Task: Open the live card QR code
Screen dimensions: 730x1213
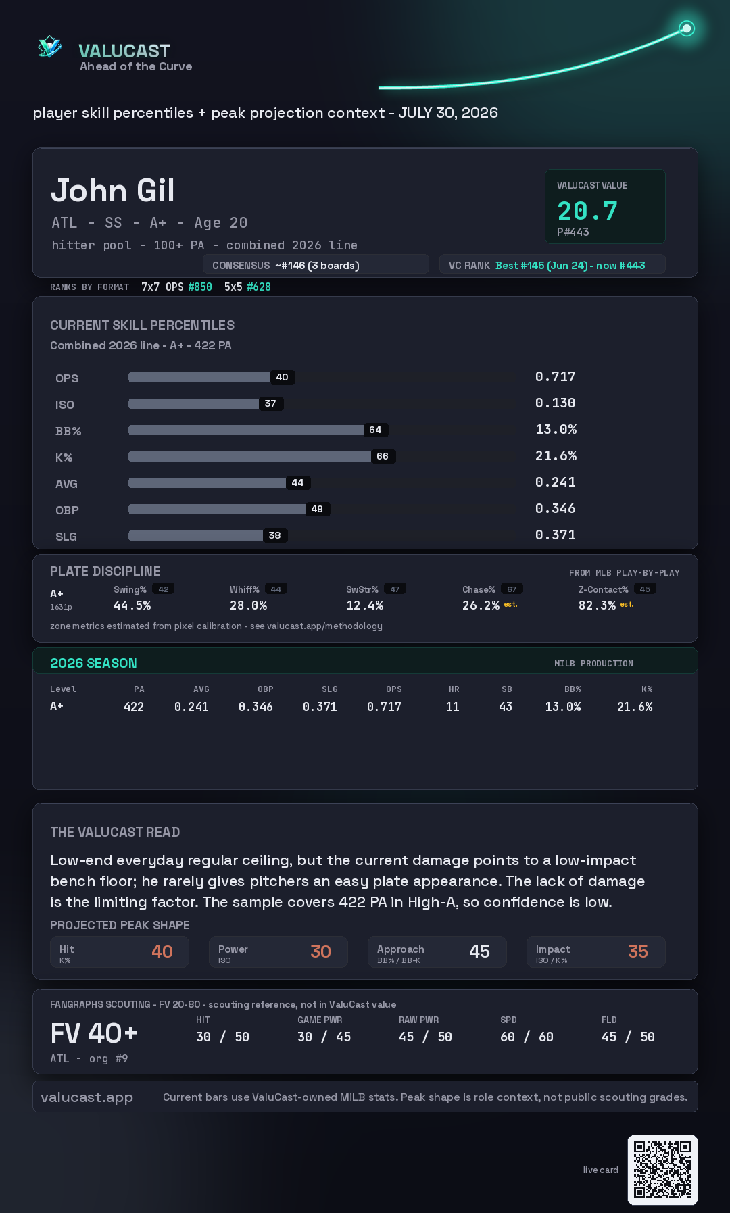Action: [662, 1170]
